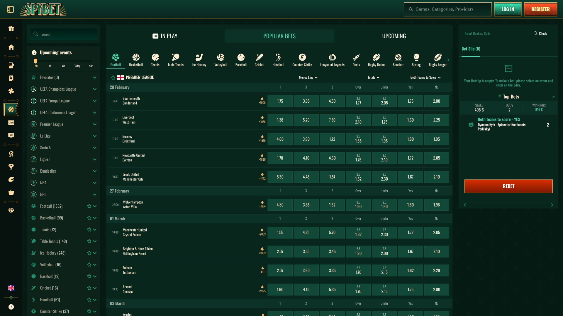Select the Tennis sport icon
Image resolution: width=563 pixels, height=316 pixels.
coord(155,58)
